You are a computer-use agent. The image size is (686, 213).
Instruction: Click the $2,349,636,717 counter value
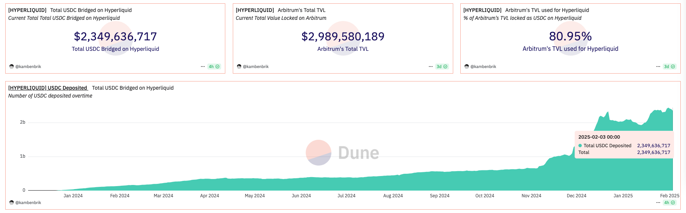point(115,36)
